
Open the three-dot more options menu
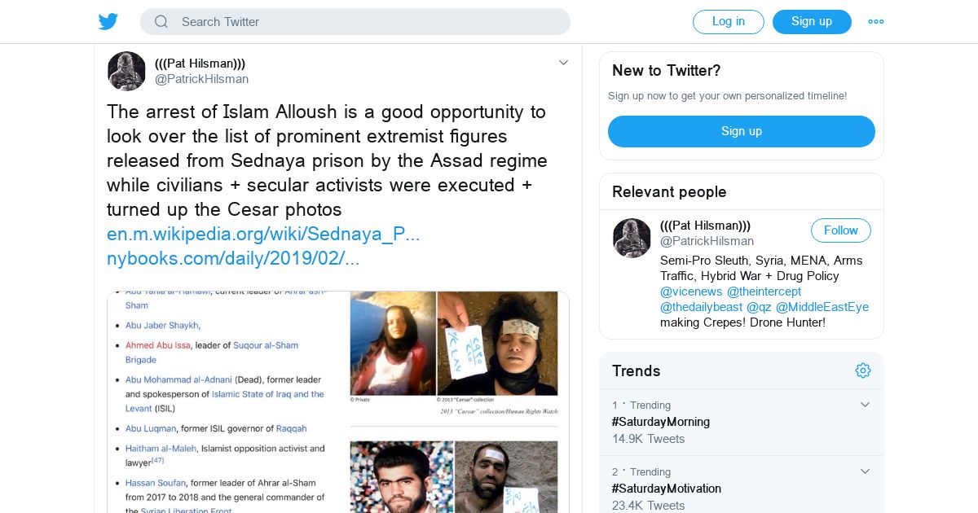pos(876,22)
